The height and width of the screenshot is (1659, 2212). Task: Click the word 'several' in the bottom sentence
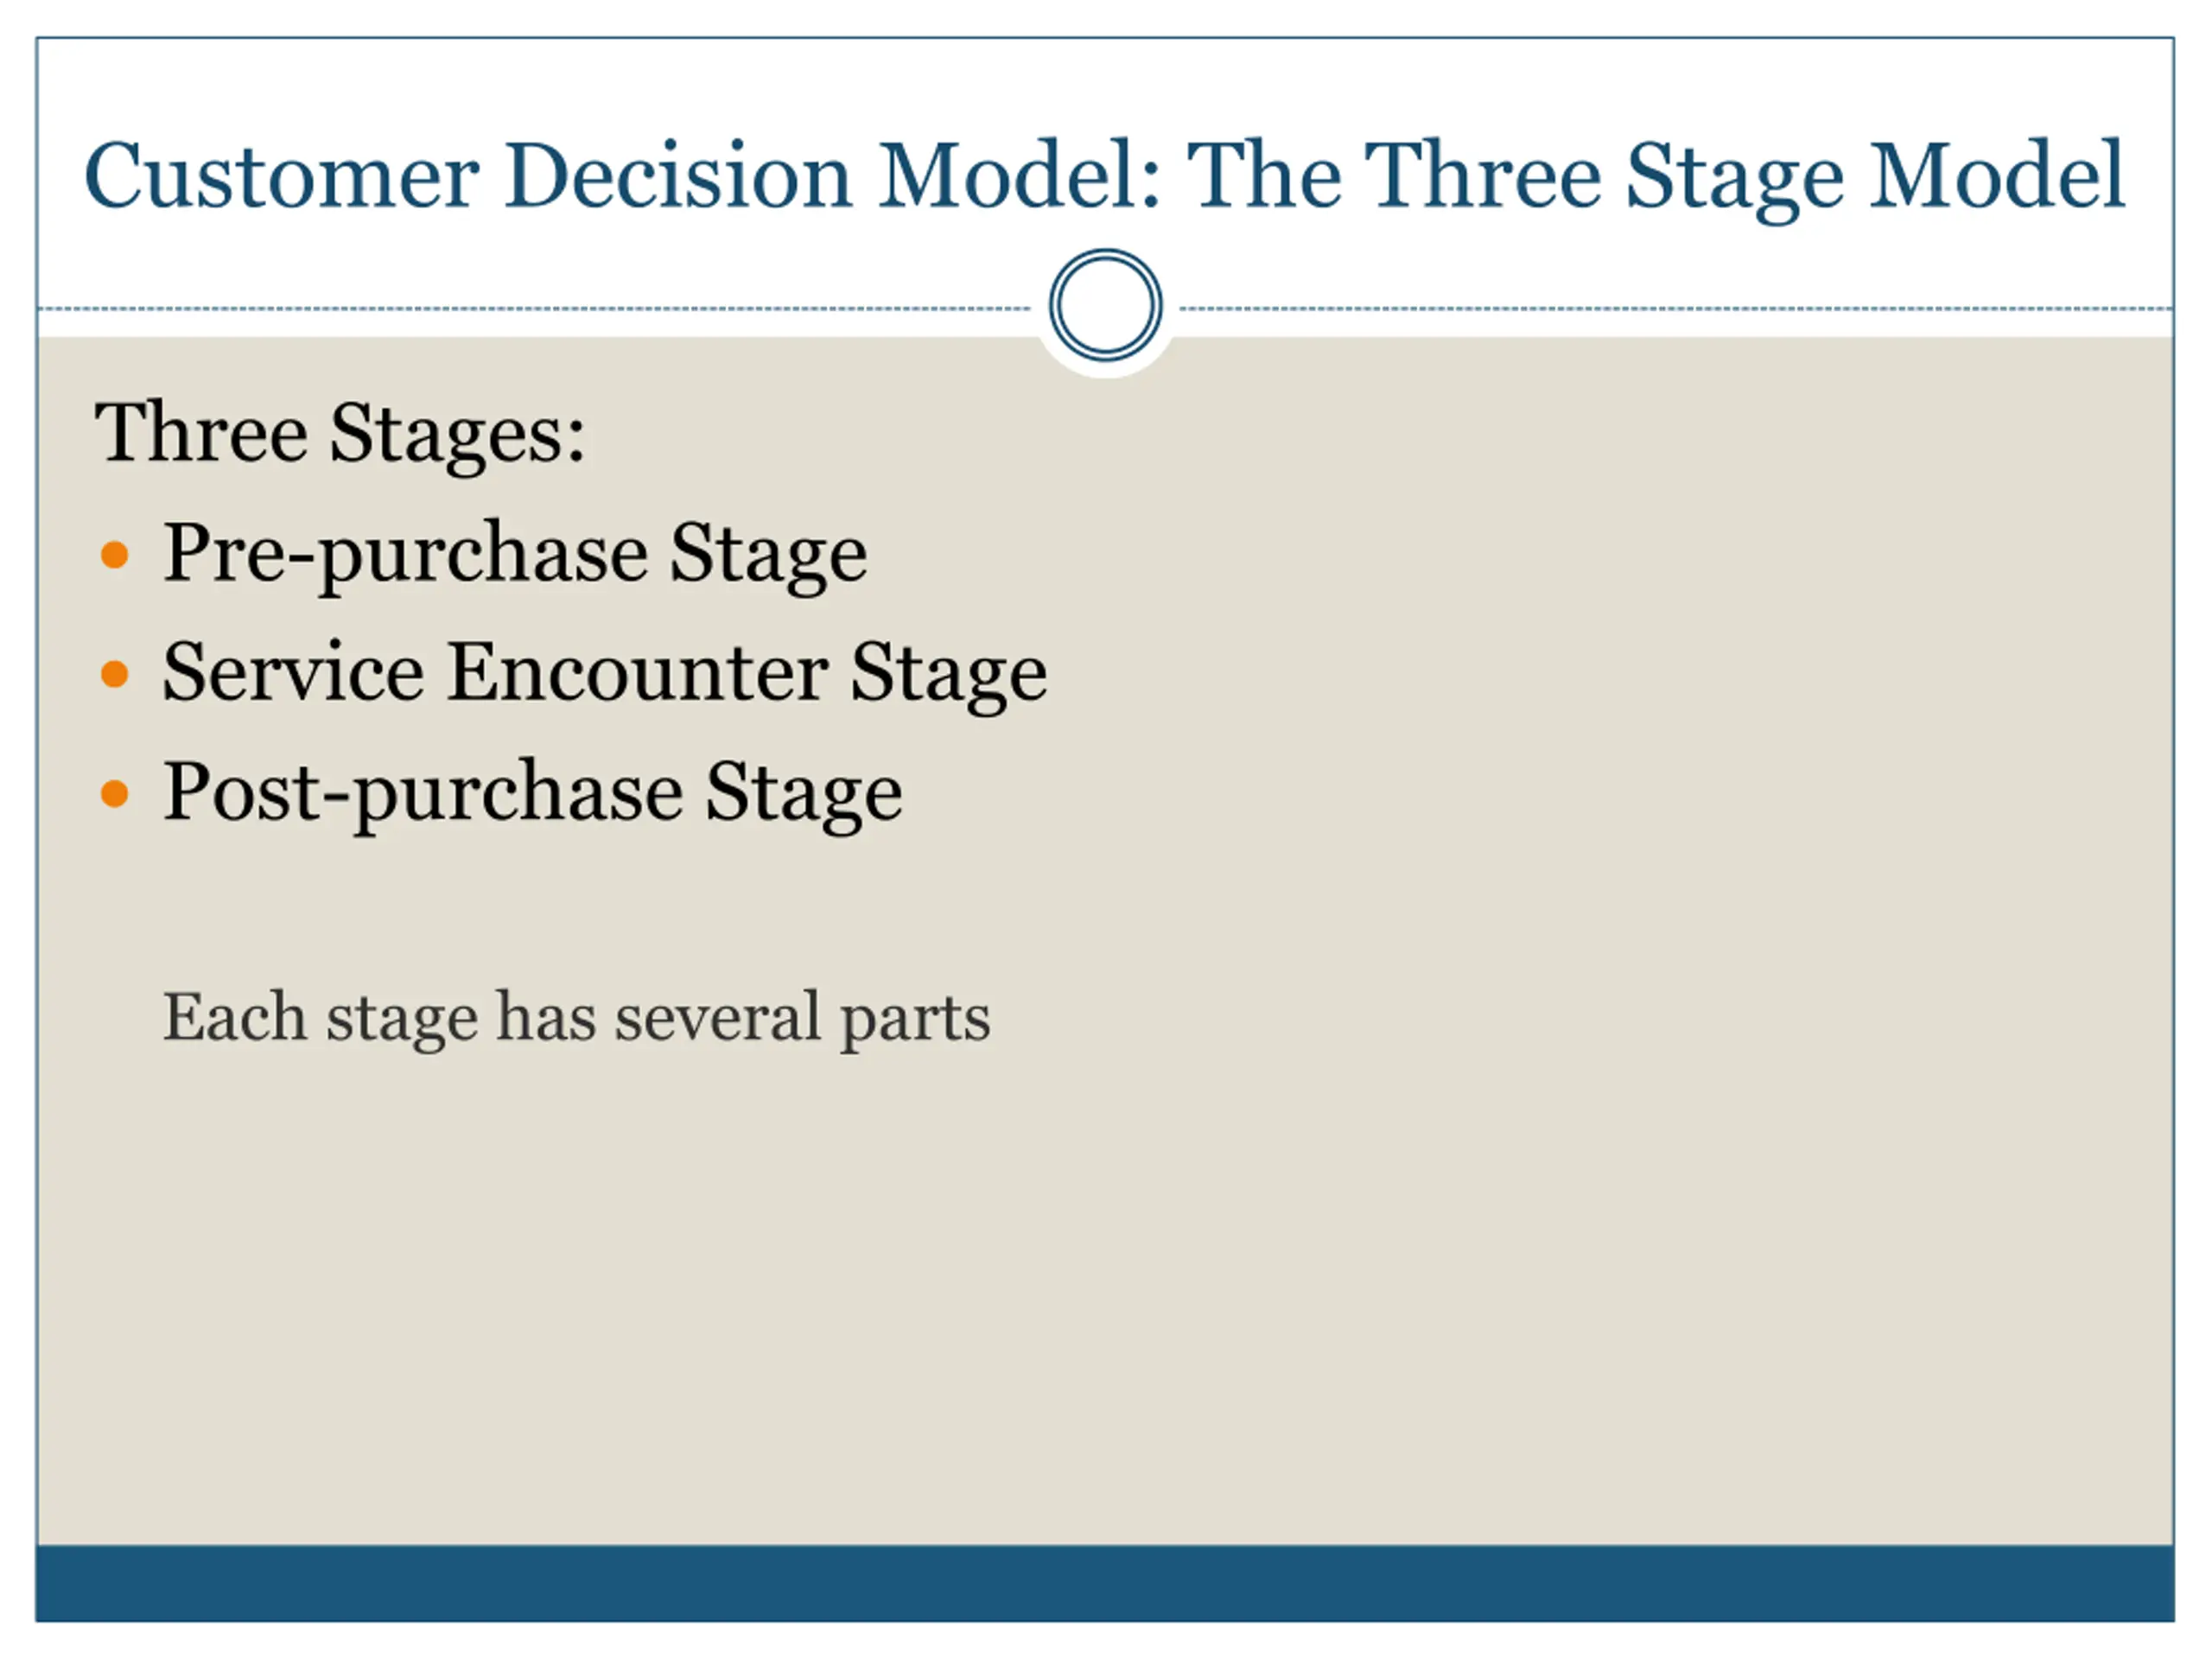[x=717, y=1017]
